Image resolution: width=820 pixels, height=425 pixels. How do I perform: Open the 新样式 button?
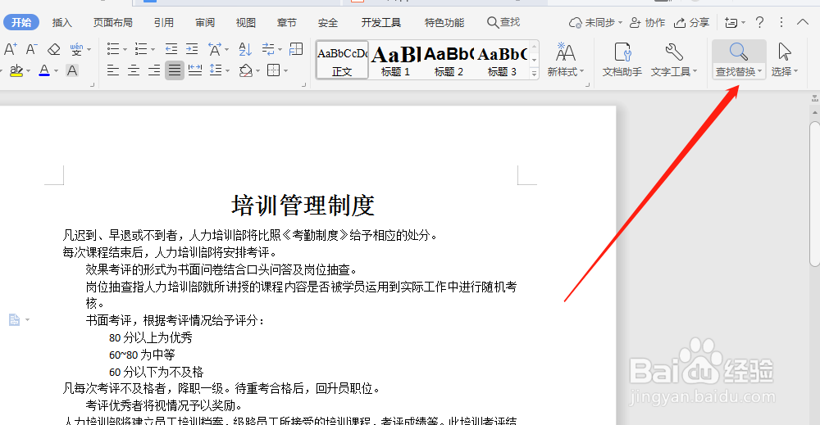tap(565, 60)
